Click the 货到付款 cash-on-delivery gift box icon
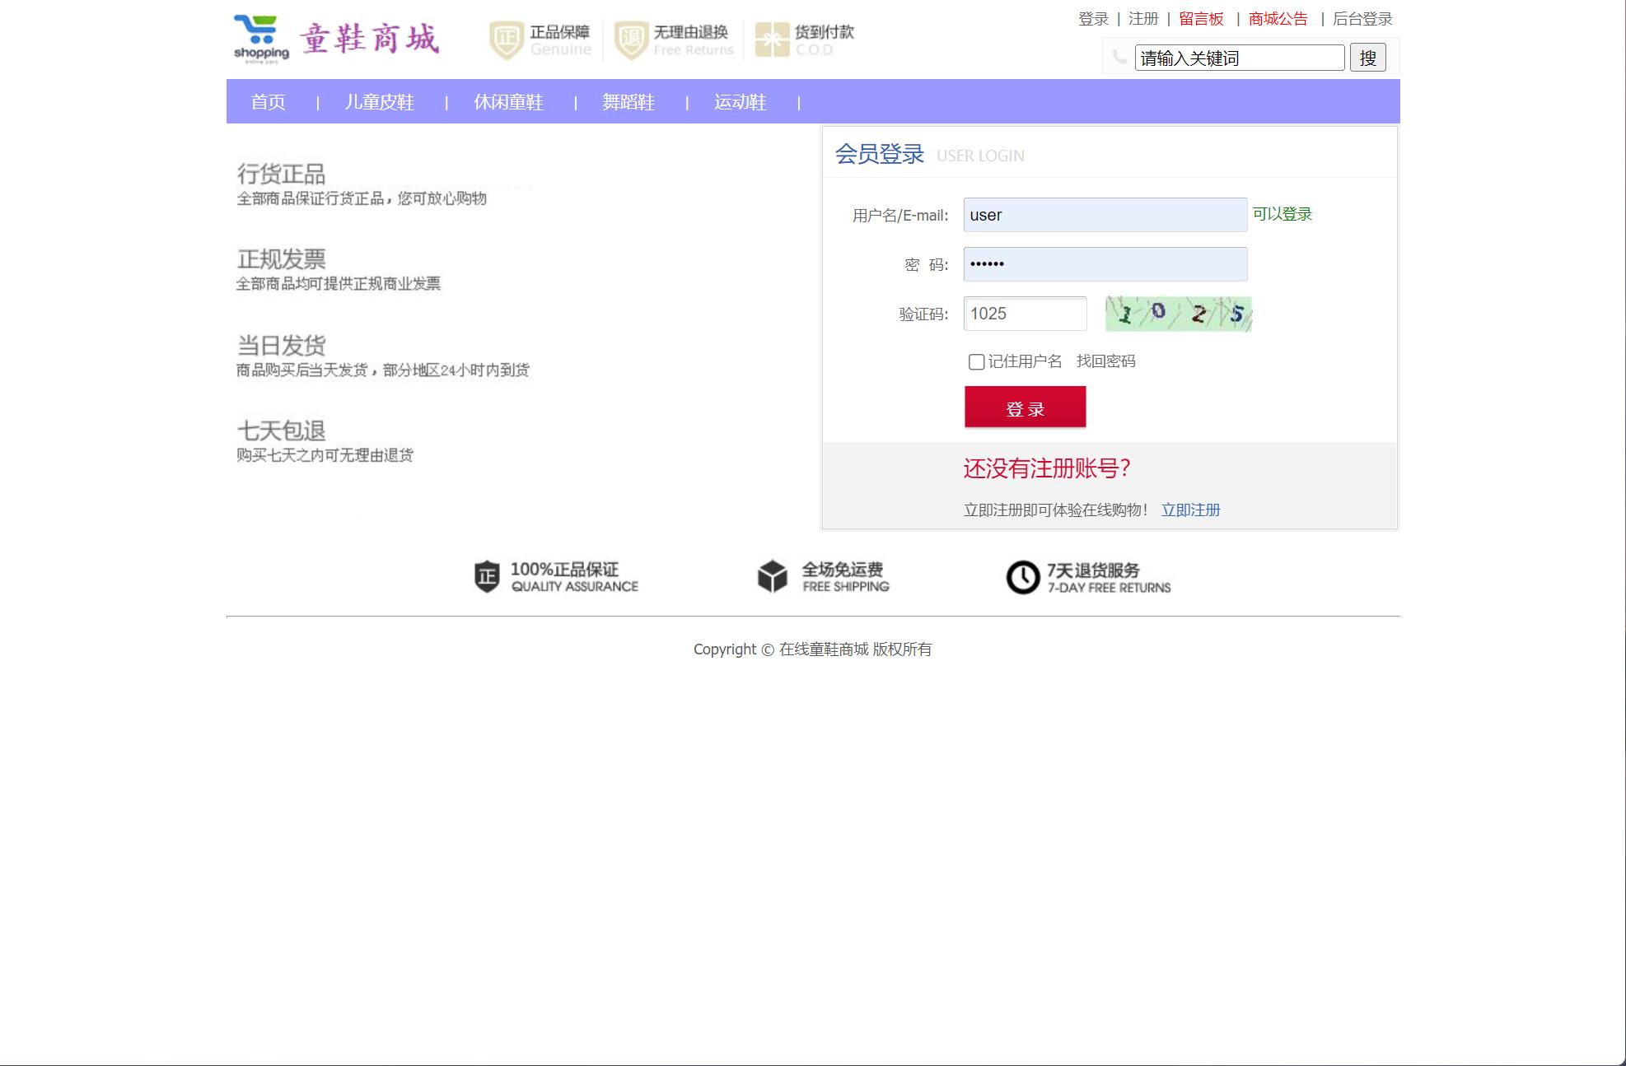This screenshot has width=1626, height=1066. [x=771, y=38]
